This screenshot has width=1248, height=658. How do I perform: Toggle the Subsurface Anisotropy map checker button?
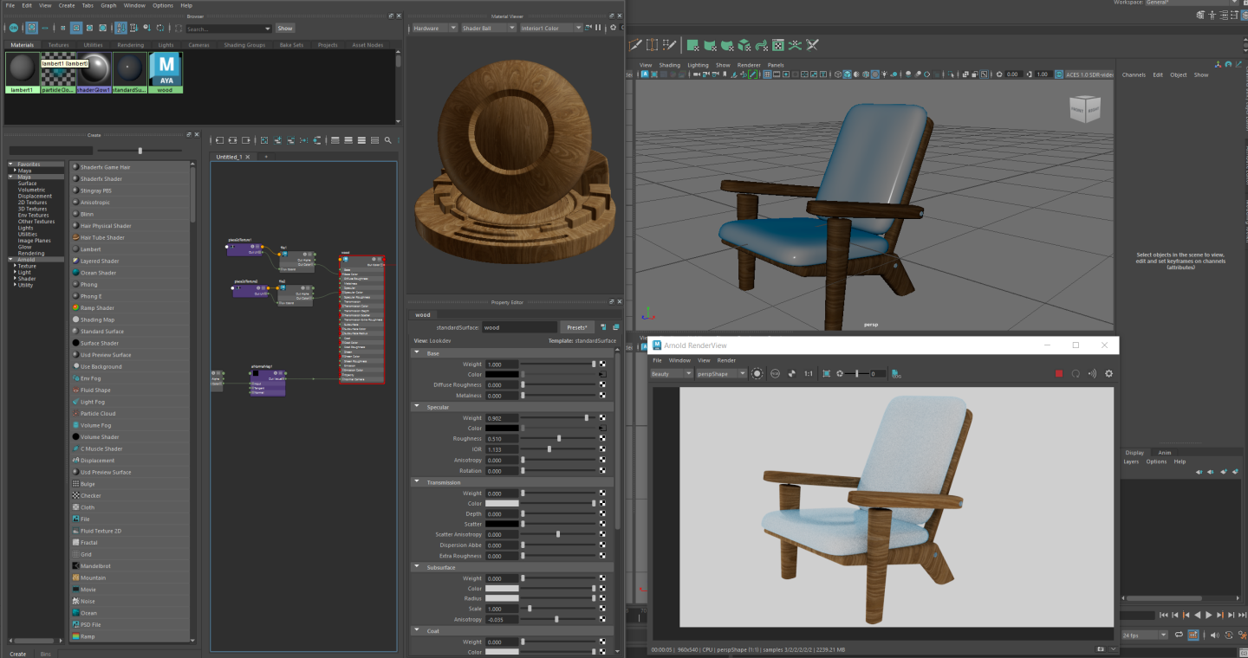(602, 620)
